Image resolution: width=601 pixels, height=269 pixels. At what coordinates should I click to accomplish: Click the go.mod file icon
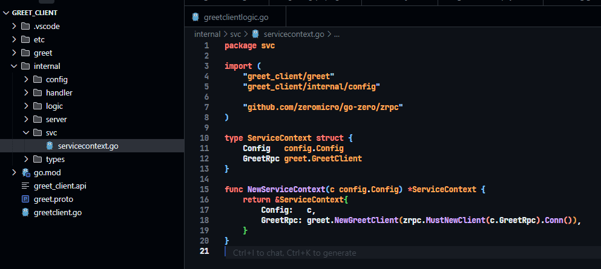coord(25,172)
